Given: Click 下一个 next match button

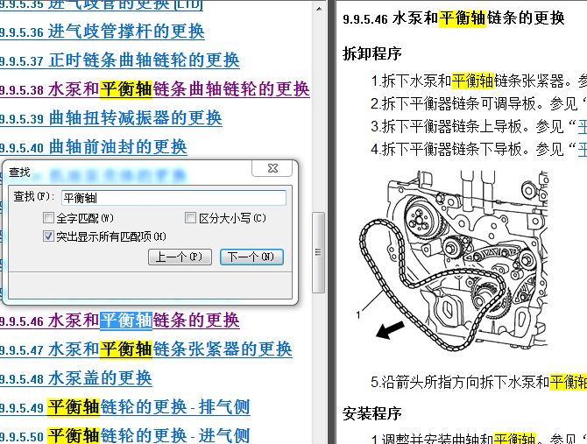Looking at the screenshot, I should coord(251,257).
